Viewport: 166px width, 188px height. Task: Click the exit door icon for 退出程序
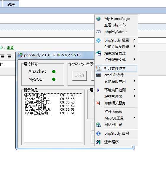click(98, 142)
